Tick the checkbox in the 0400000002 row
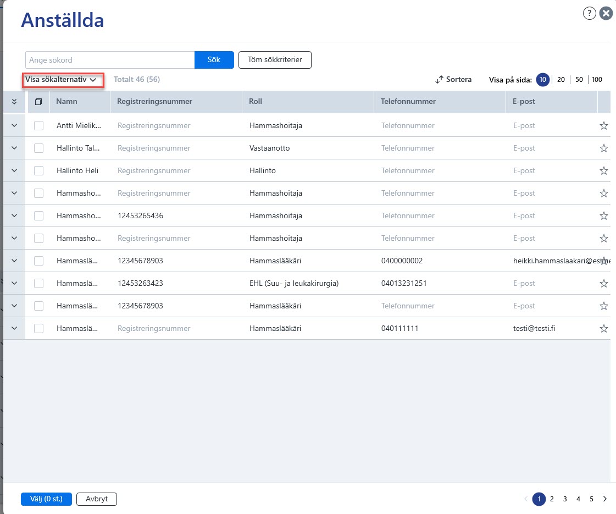The width and height of the screenshot is (616, 514). (38, 261)
